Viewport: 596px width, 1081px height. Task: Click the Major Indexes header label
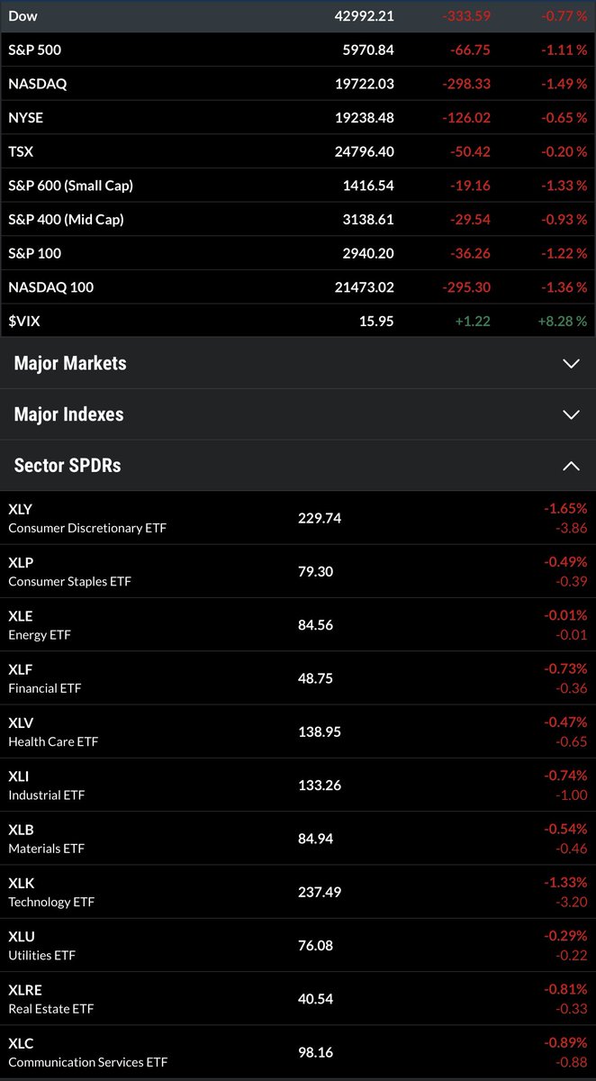click(x=69, y=414)
